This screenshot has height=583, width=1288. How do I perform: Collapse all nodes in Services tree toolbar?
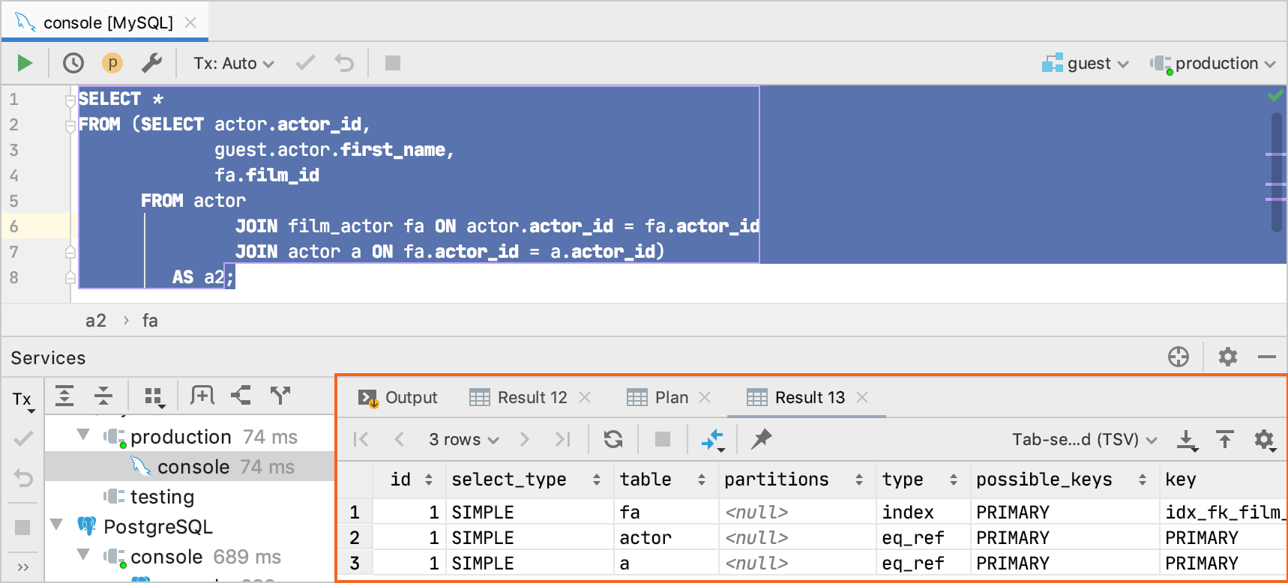coord(103,396)
